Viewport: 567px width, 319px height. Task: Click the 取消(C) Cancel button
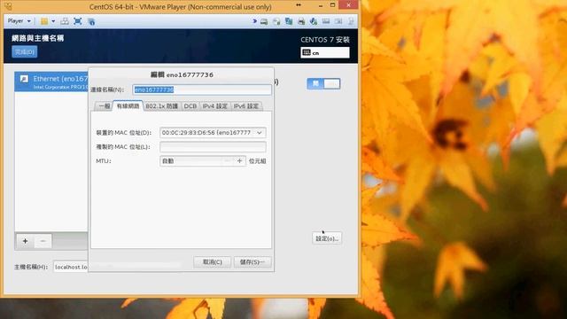(213, 262)
